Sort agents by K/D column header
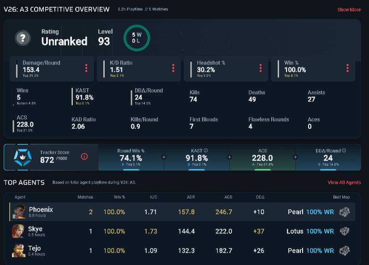Viewport: 369px width, 265px height. (154, 197)
